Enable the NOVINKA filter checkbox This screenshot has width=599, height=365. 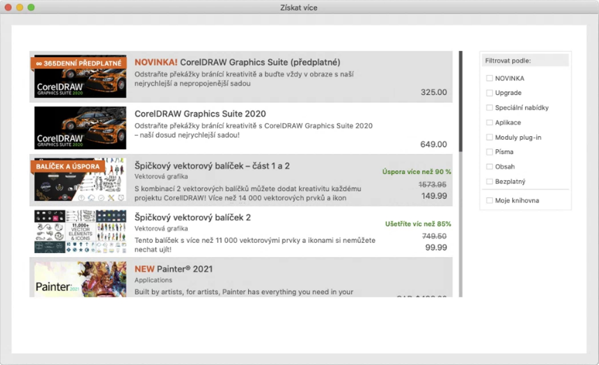coord(490,78)
